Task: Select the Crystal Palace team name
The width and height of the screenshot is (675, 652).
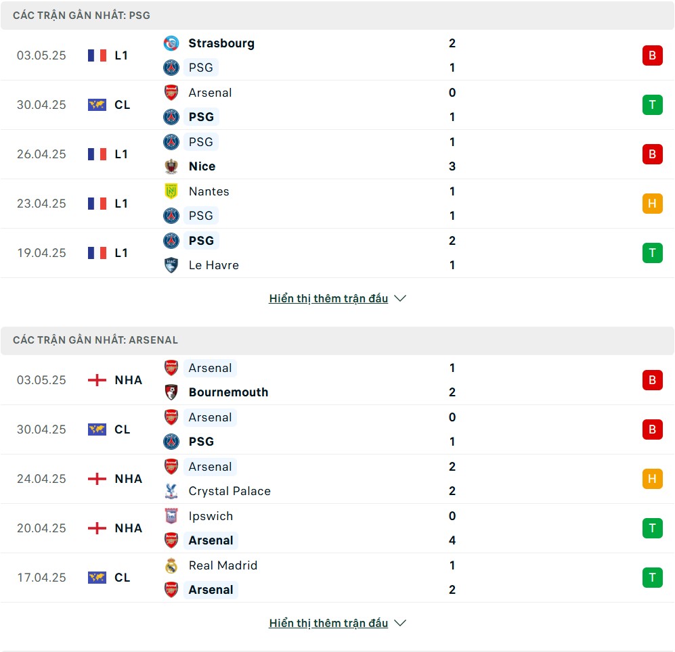Action: tap(230, 491)
